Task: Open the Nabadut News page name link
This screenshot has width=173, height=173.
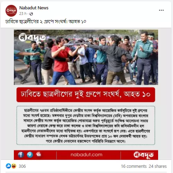Action: tap(34, 8)
